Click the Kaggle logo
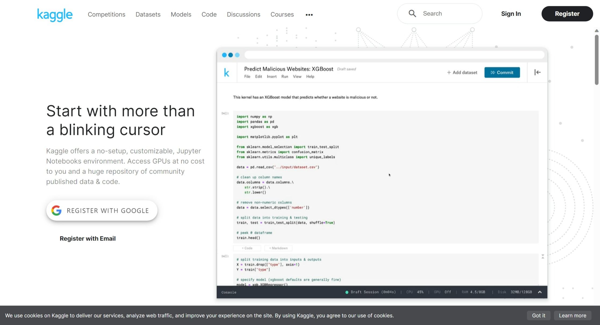This screenshot has width=600, height=325. (x=55, y=14)
